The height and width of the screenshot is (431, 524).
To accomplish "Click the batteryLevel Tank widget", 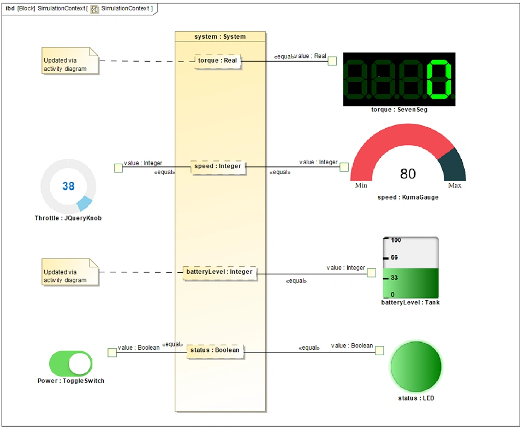I will (x=410, y=268).
